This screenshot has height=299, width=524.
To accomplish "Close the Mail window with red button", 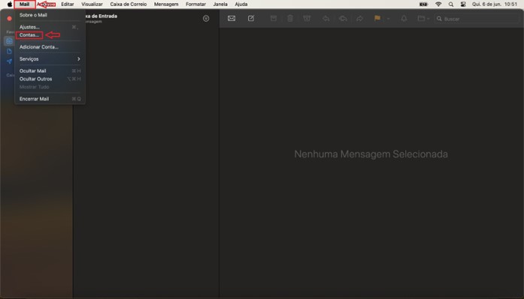I will pyautogui.click(x=9, y=19).
